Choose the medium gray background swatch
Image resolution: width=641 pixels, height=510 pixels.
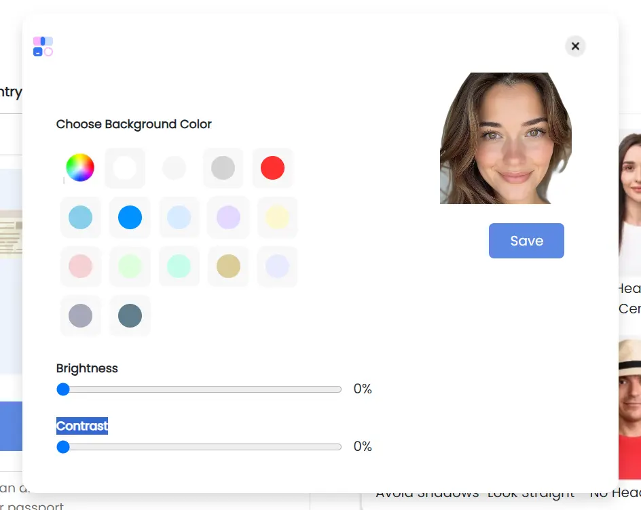pos(223,168)
